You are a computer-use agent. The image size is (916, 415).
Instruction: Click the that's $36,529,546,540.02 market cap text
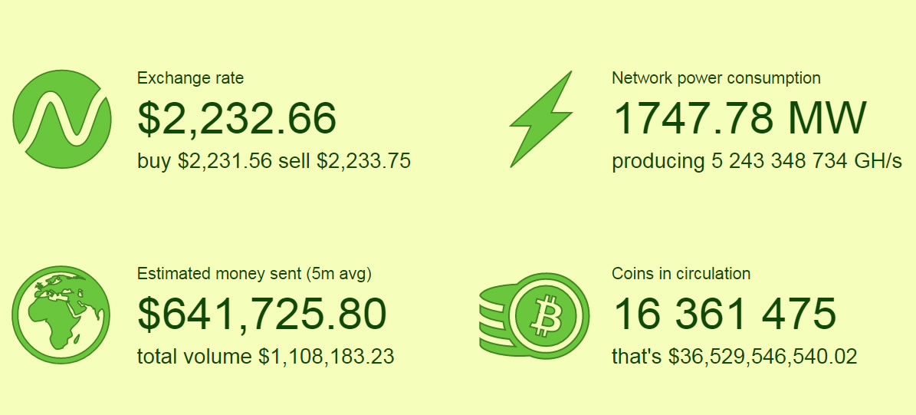point(734,356)
